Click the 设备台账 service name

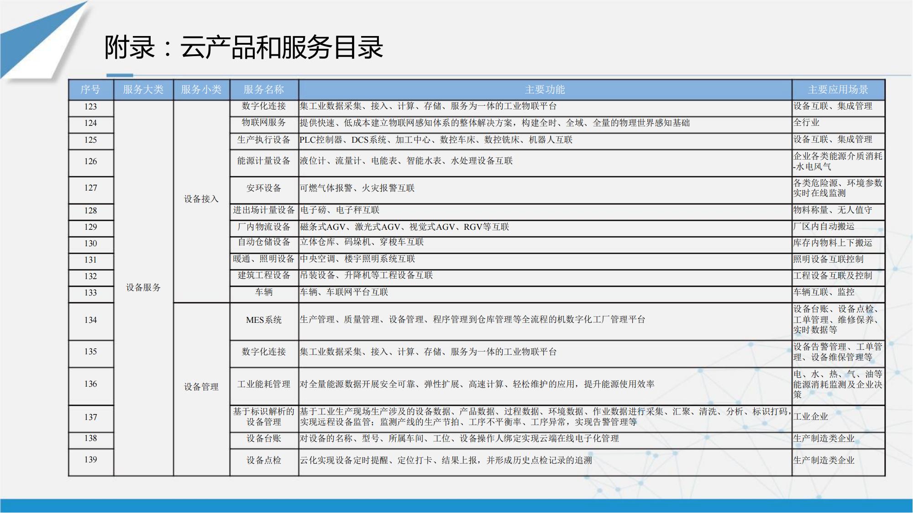point(264,439)
